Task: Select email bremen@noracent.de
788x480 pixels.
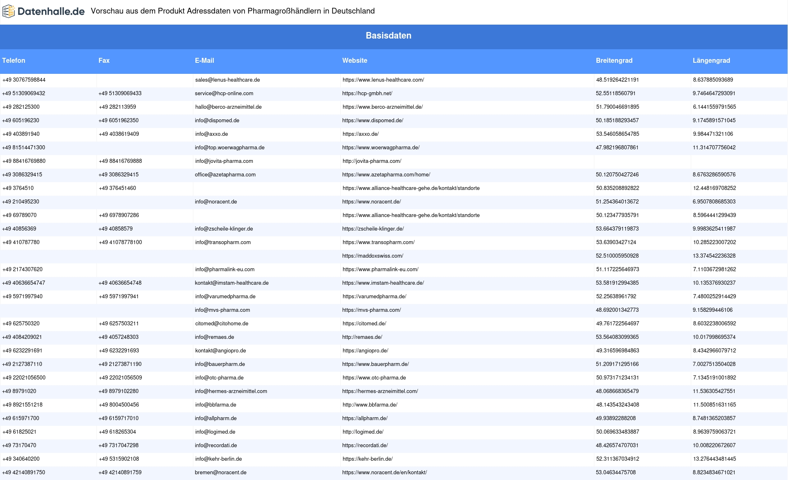Action: point(220,473)
